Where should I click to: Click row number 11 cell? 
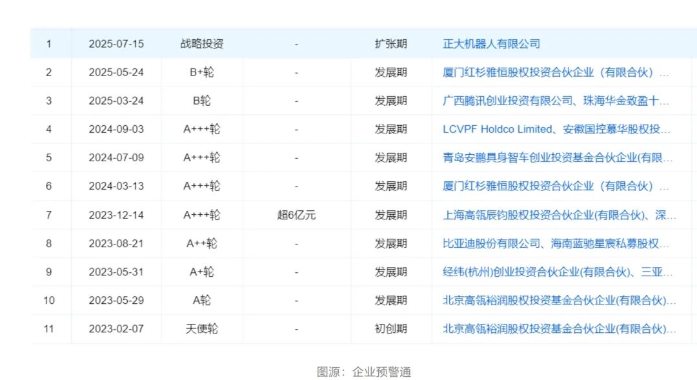pyautogui.click(x=49, y=329)
